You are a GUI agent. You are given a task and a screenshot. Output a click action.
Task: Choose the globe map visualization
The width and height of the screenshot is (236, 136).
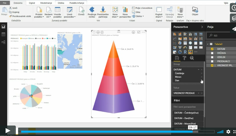click(190, 43)
